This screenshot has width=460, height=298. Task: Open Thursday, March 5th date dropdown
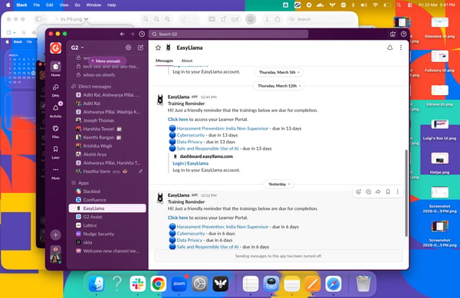click(x=279, y=72)
